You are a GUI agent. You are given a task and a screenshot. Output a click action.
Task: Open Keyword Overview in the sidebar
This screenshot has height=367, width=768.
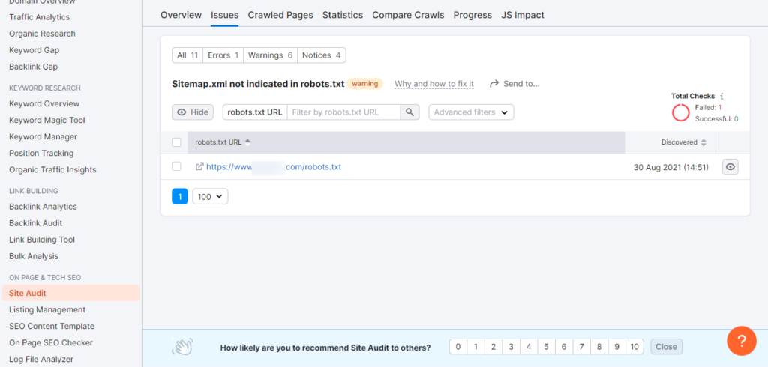point(44,104)
